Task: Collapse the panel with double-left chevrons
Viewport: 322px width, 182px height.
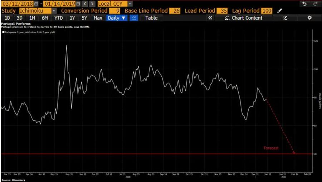Action: [210, 18]
